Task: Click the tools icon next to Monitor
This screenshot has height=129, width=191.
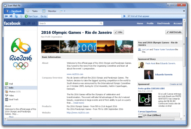Action: [61, 11]
